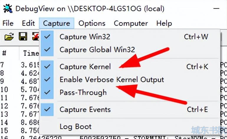Click the open log folder icon

click(9, 36)
